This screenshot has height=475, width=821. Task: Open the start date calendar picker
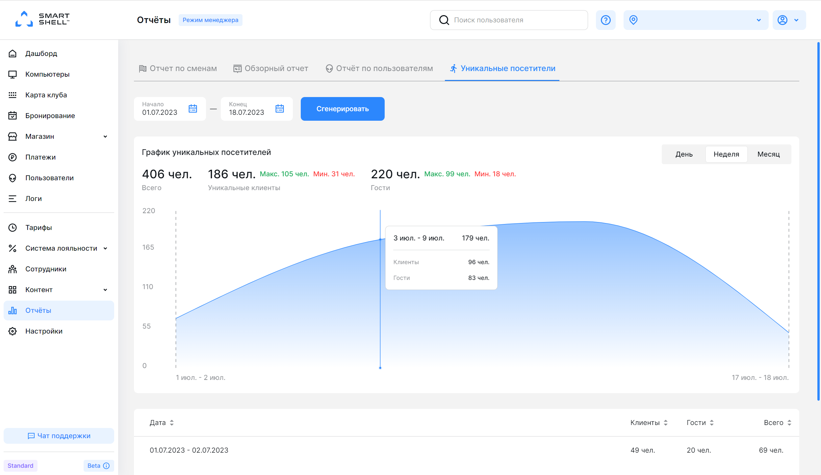click(193, 109)
